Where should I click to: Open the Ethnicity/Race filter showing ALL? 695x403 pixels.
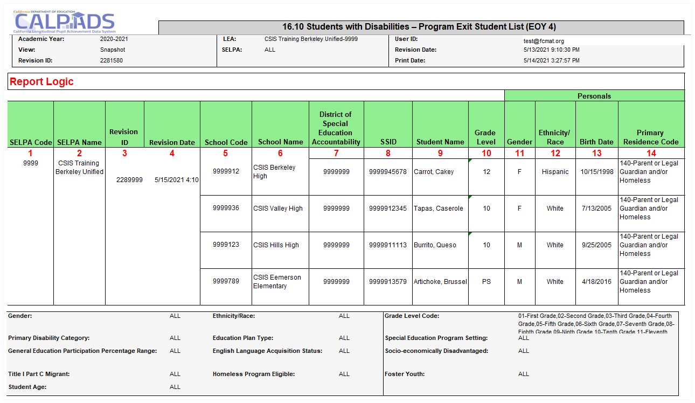click(344, 316)
